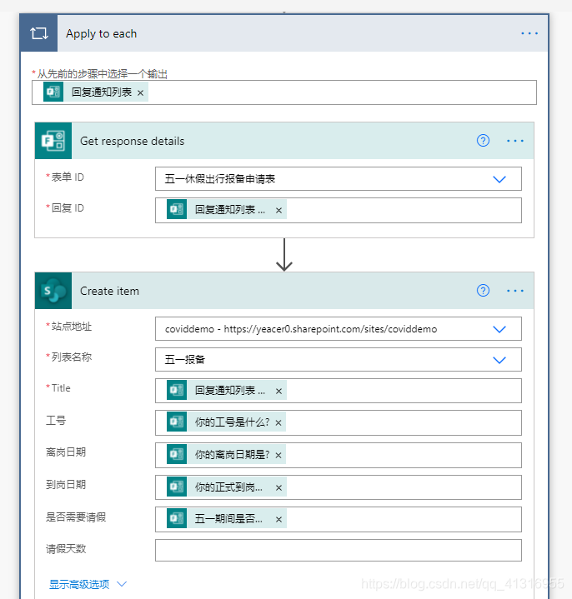Remove the 你的正式到岗 token
This screenshot has width=572, height=599.
click(x=278, y=488)
